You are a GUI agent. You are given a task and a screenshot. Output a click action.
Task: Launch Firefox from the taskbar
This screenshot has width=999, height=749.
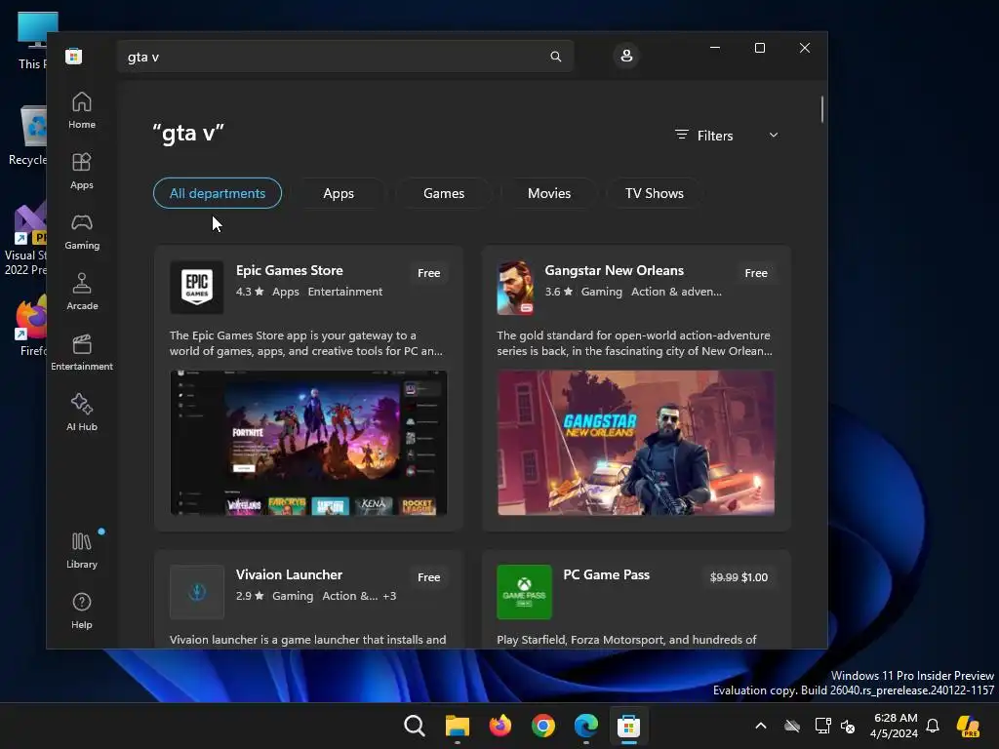point(500,726)
